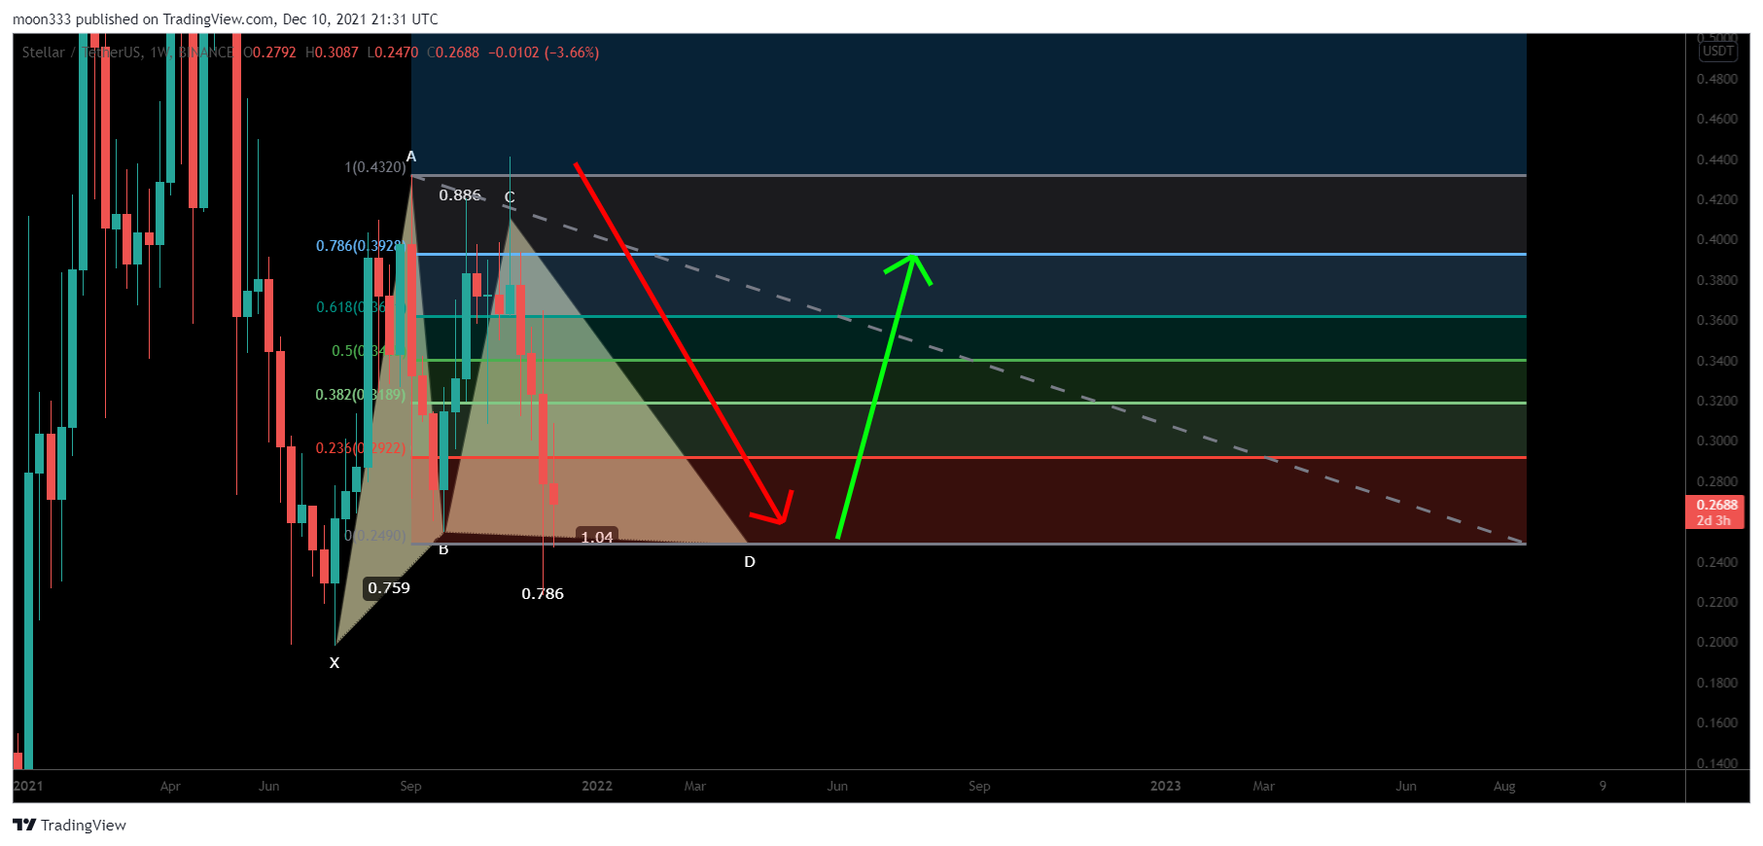Image resolution: width=1763 pixels, height=846 pixels.
Task: Click the harmonic pattern point D label
Action: [x=750, y=562]
